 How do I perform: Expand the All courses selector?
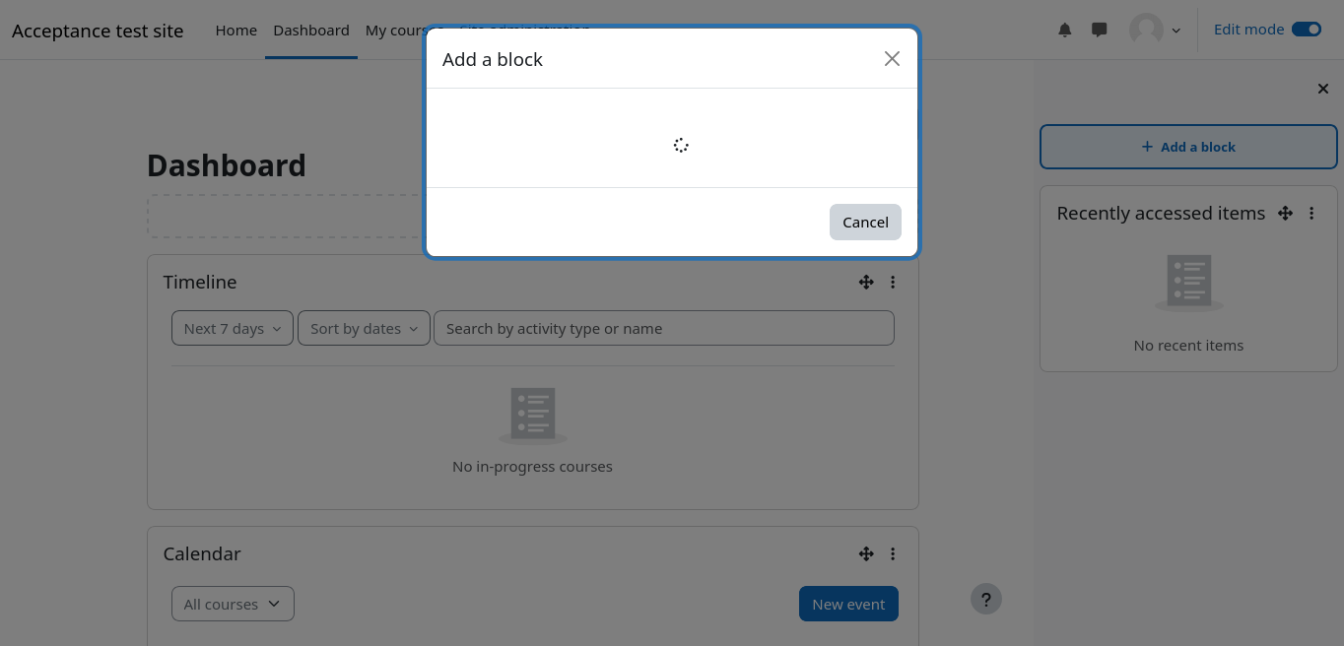[x=233, y=605]
